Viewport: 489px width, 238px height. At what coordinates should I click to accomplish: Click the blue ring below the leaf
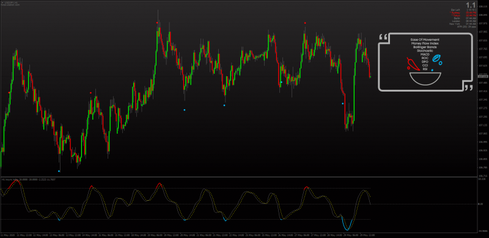[x=440, y=63]
